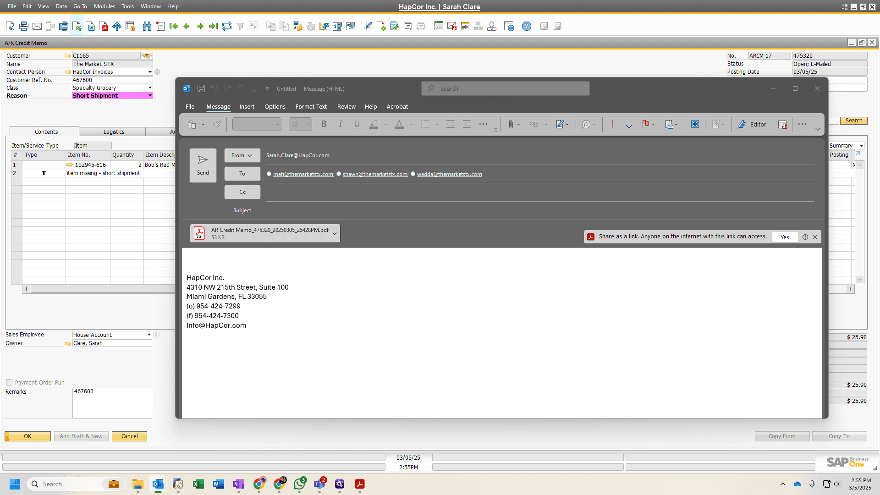Go to next record arrow in SAP toolbar
This screenshot has height=495, width=880.
[200, 26]
